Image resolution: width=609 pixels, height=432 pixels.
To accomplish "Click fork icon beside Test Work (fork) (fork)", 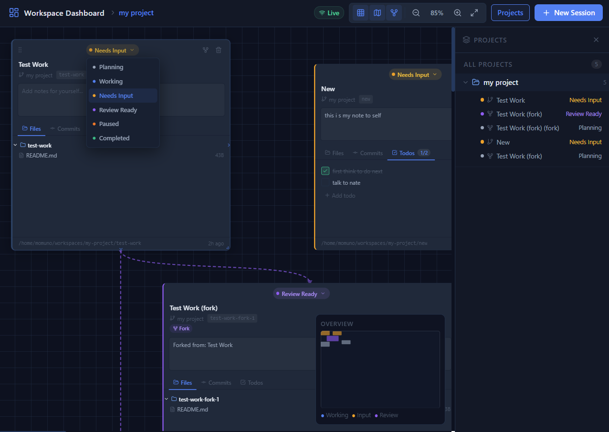I will [x=490, y=128].
